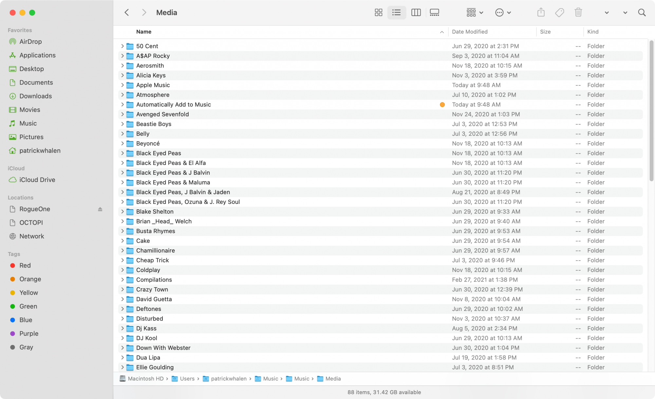The width and height of the screenshot is (655, 399).
Task: Open Finder search with the magnifier icon
Action: [642, 12]
